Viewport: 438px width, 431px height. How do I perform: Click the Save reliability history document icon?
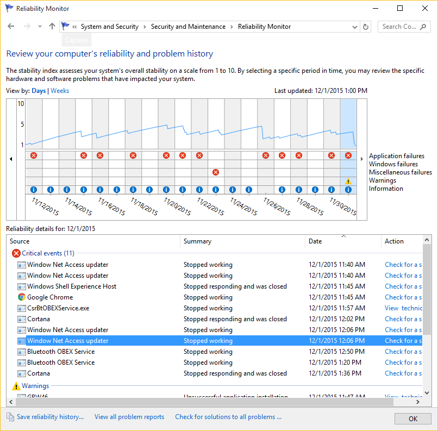(10, 417)
